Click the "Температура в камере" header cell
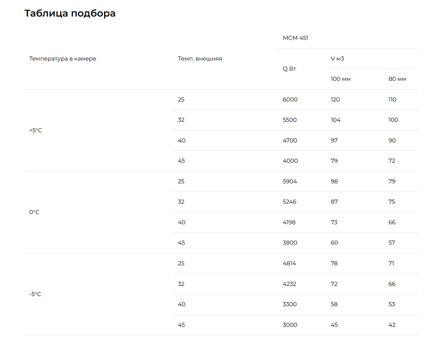The image size is (425, 340). coord(63,59)
